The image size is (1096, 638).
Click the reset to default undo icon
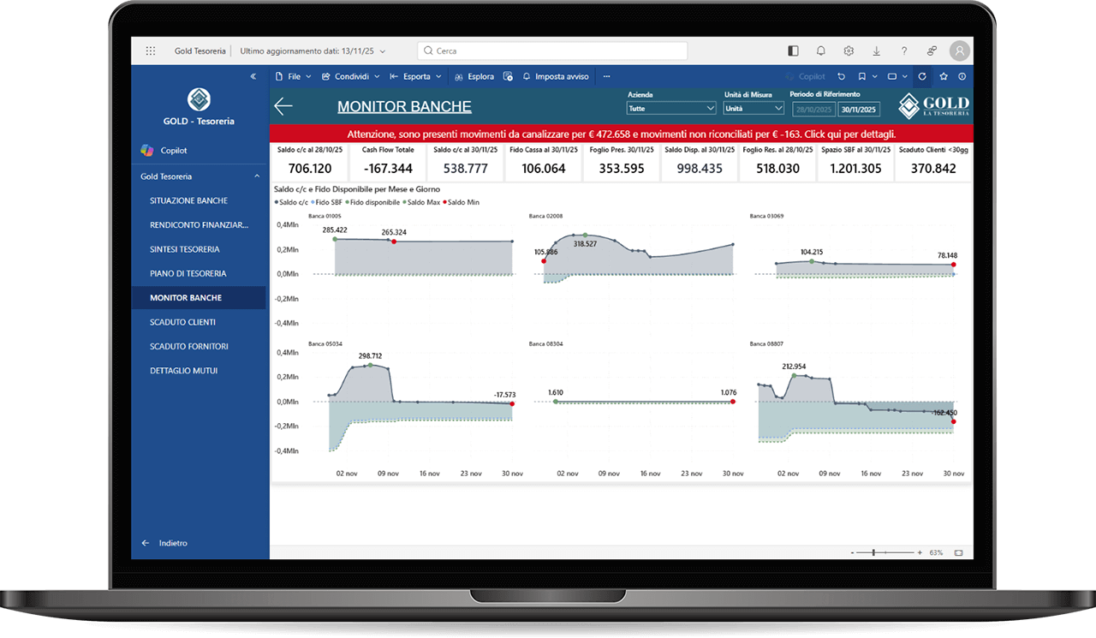(842, 76)
